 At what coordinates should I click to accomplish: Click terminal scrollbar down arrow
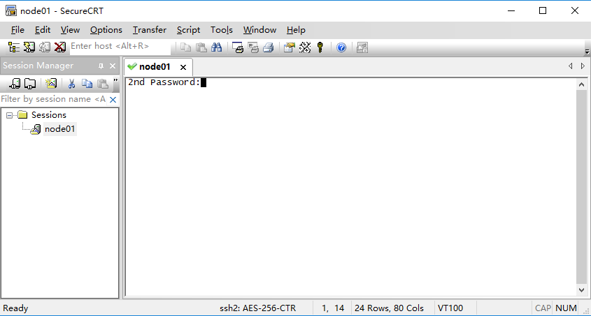click(x=582, y=290)
